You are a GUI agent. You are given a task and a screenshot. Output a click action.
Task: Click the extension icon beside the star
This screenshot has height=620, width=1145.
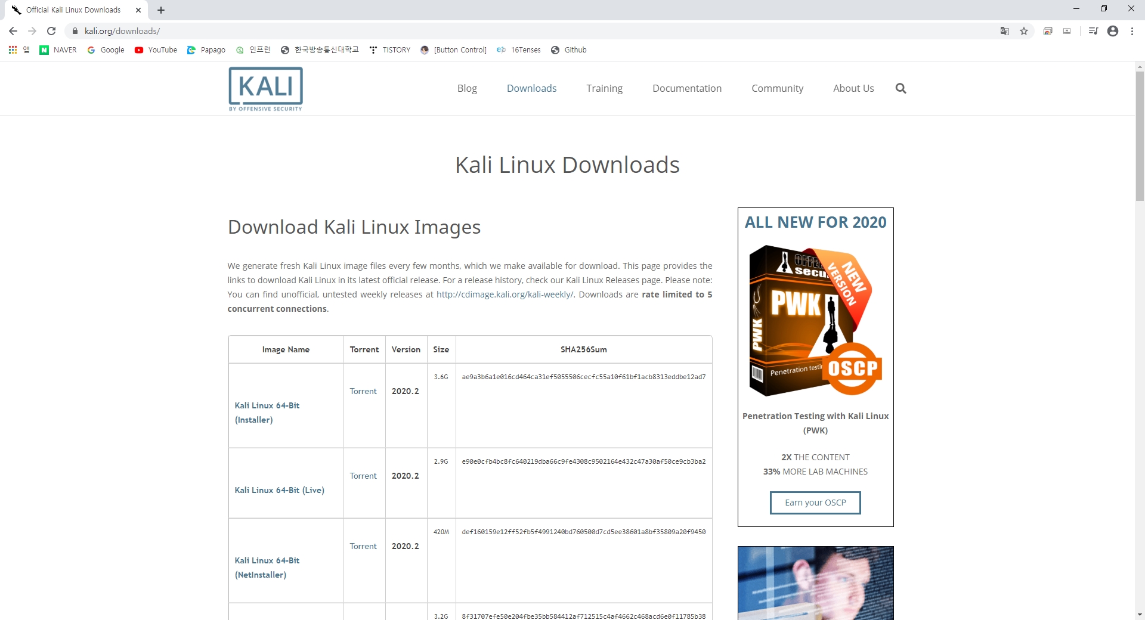coord(1048,31)
